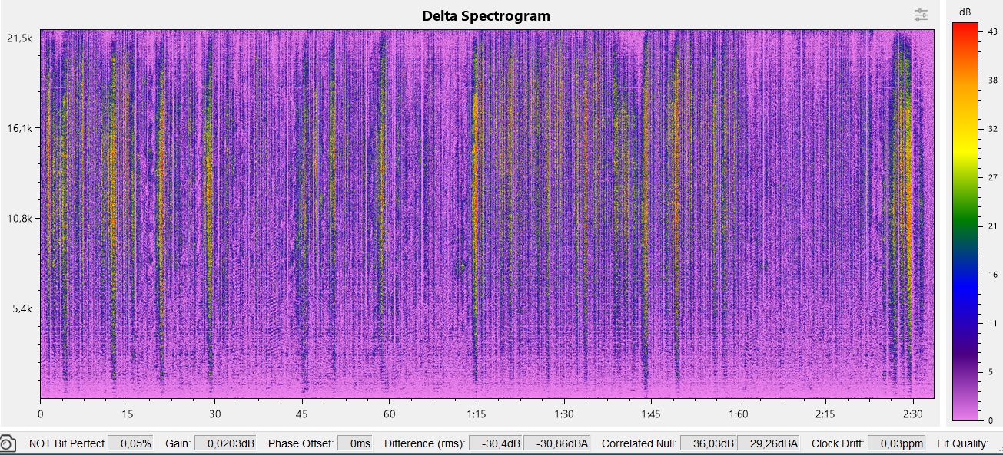This screenshot has width=1003, height=455.
Task: Click the Fit Quality: label
Action: point(963,443)
